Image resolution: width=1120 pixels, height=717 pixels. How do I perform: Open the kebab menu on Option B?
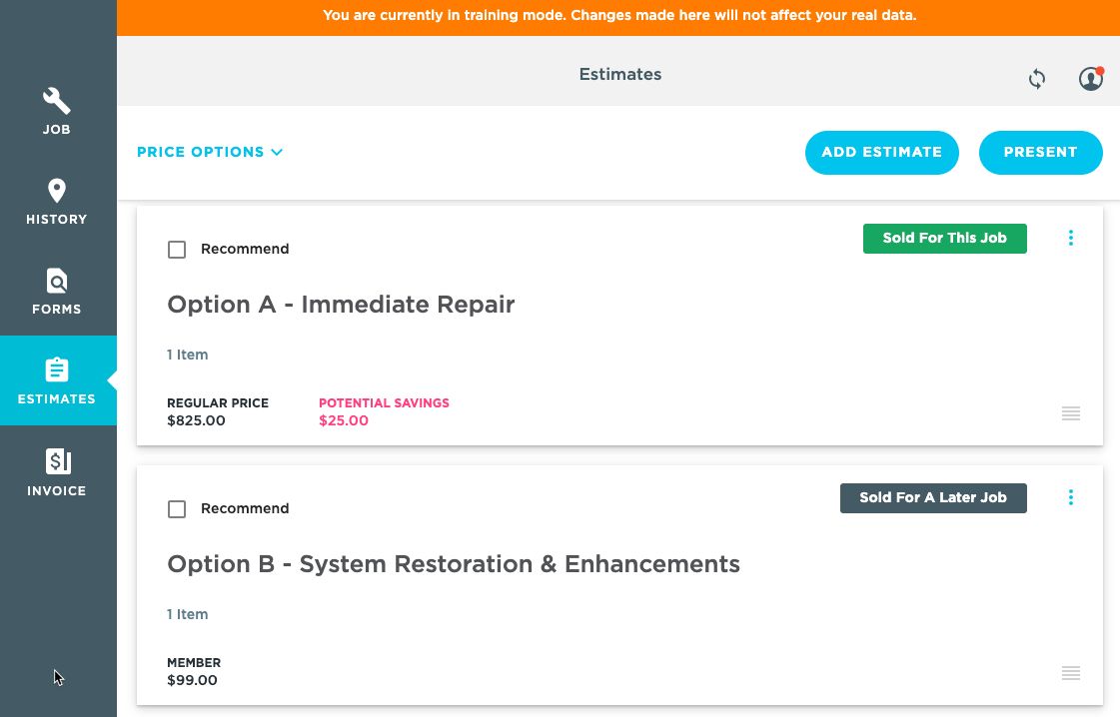coord(1071,497)
